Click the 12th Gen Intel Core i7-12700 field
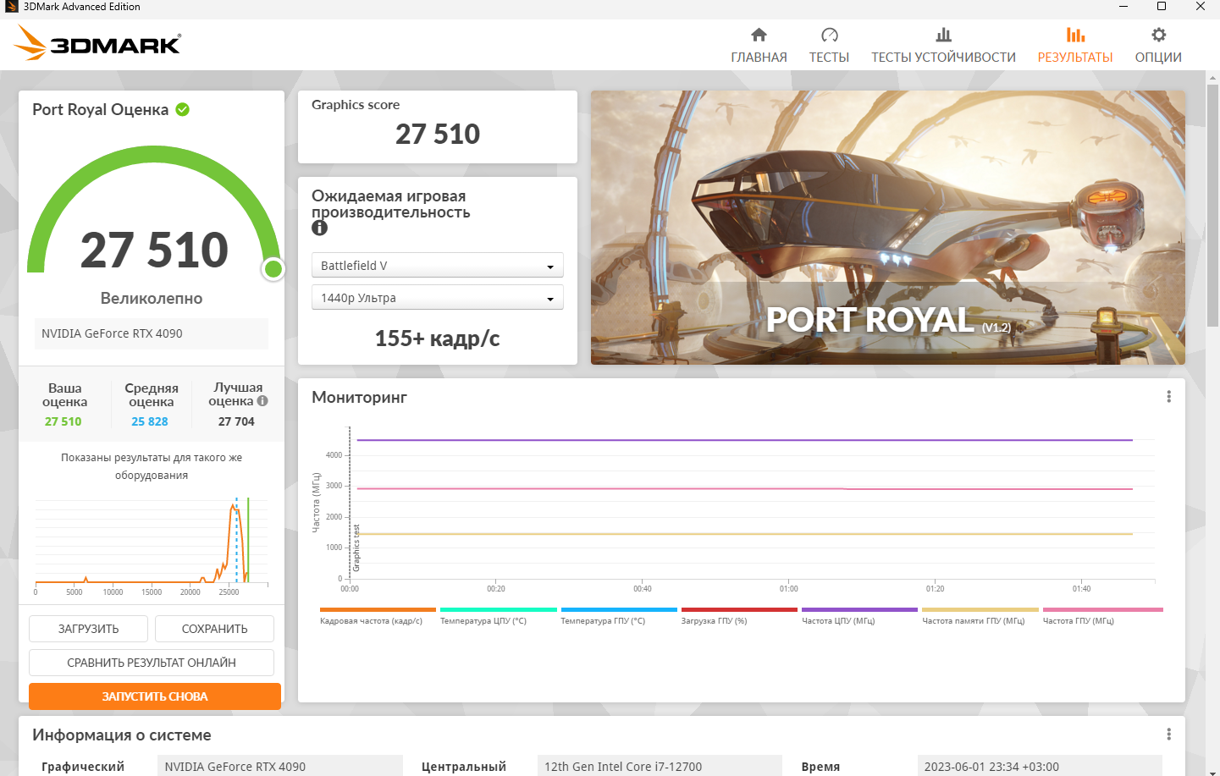This screenshot has height=776, width=1220. (x=660, y=766)
